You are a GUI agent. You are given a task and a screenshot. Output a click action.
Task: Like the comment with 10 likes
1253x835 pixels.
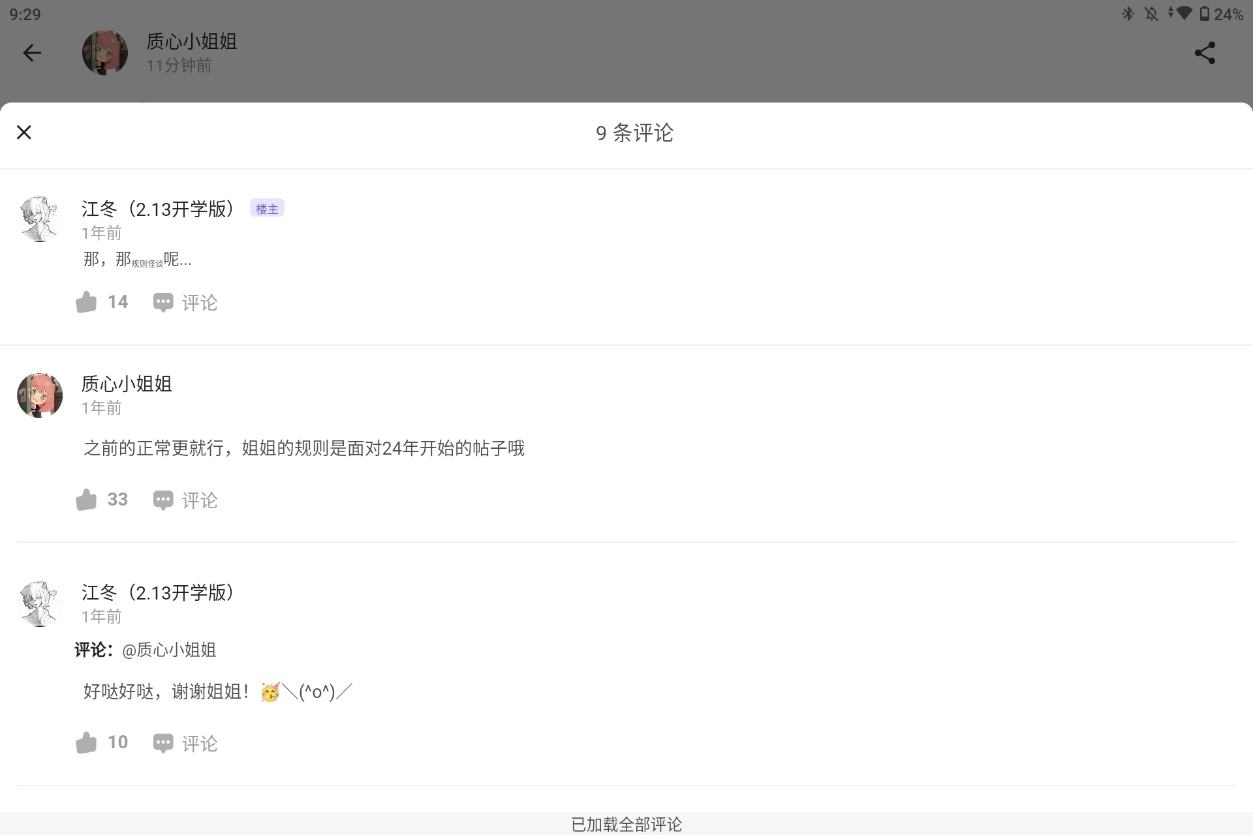(86, 742)
